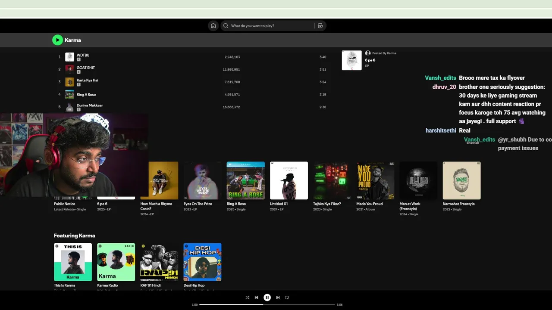Skip to the previous track
The height and width of the screenshot is (310, 552).
(x=257, y=298)
